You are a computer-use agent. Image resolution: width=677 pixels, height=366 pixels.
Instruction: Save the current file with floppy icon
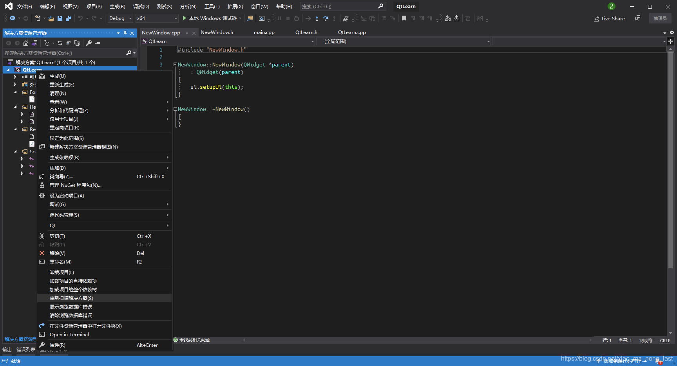point(60,18)
